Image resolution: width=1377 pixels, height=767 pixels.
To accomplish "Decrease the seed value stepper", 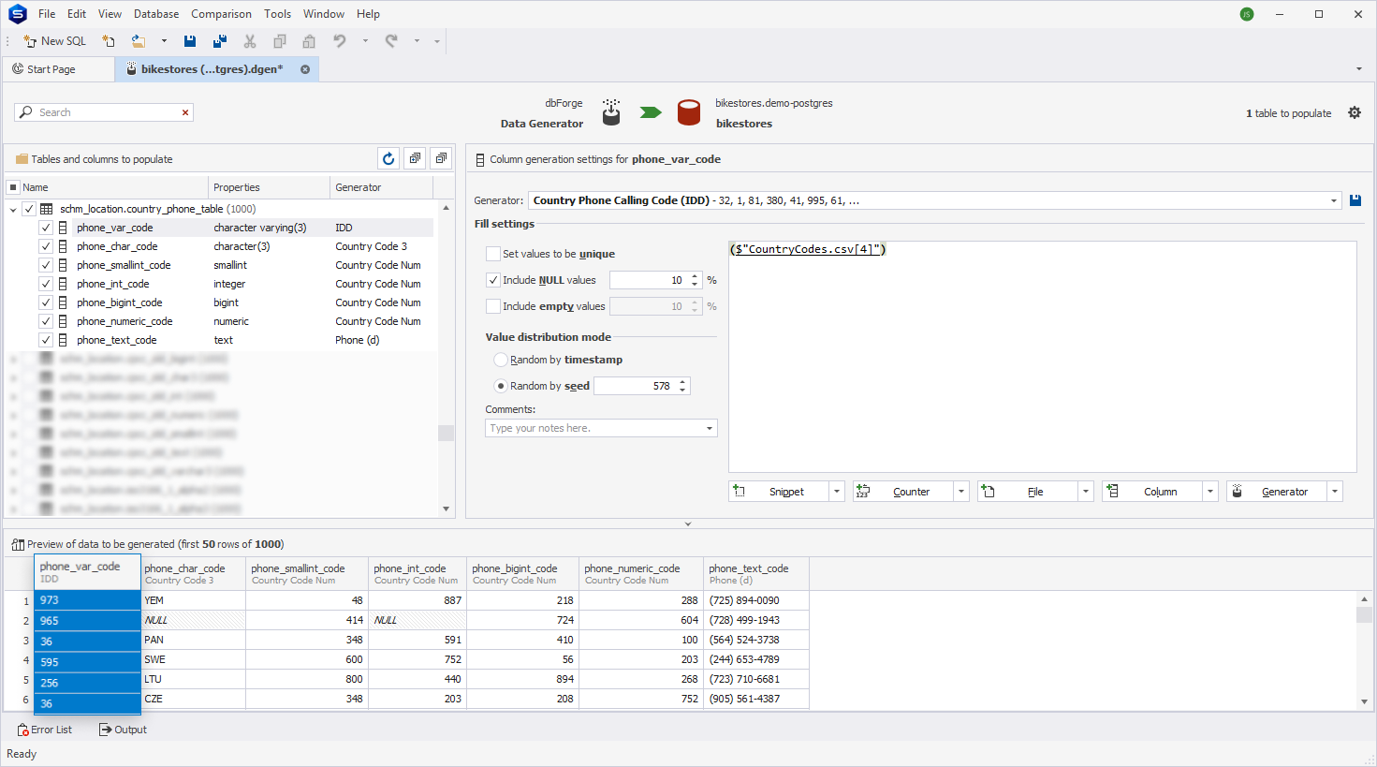I will click(683, 390).
